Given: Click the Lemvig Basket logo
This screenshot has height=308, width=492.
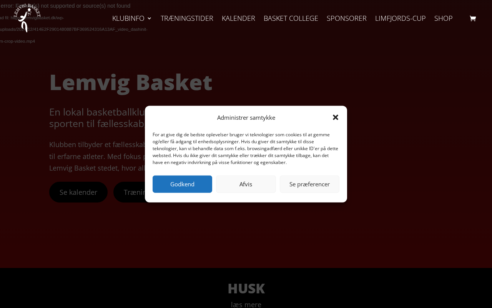Looking at the screenshot, I should point(27,18).
